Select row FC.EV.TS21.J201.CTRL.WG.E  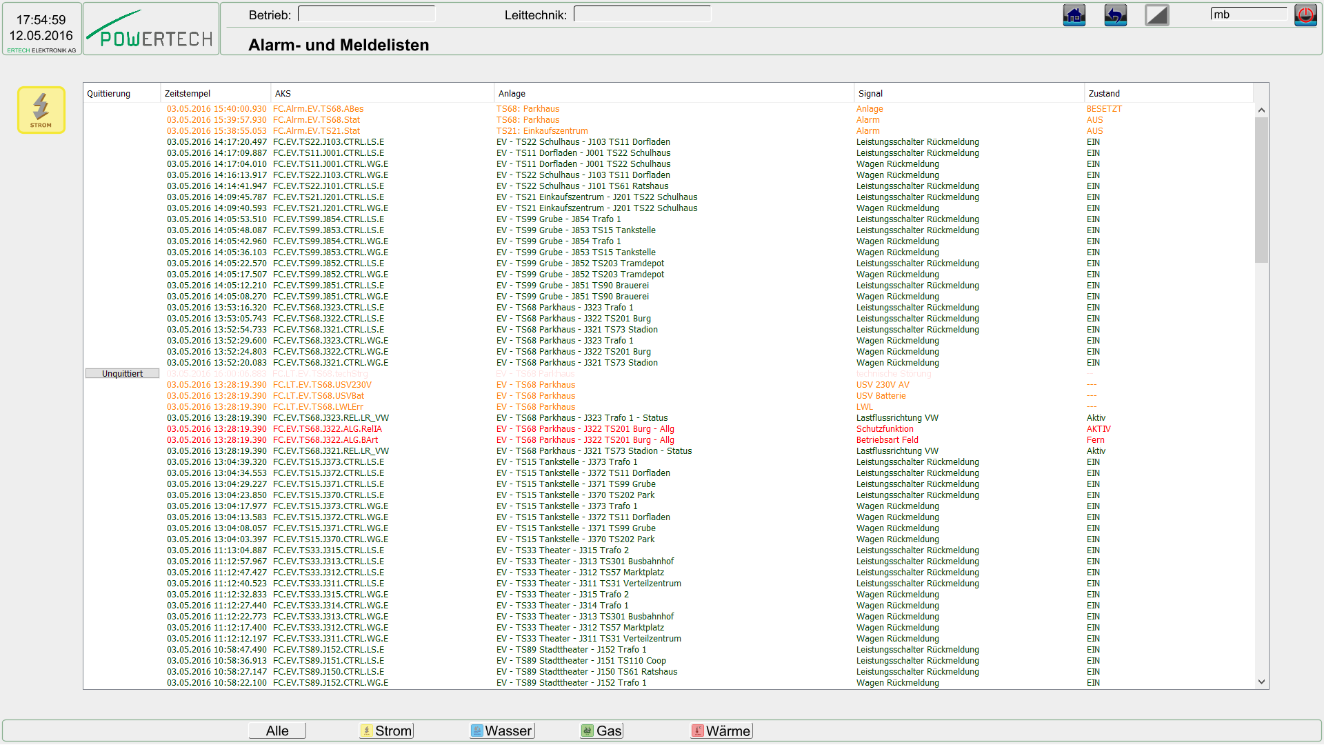pos(669,208)
